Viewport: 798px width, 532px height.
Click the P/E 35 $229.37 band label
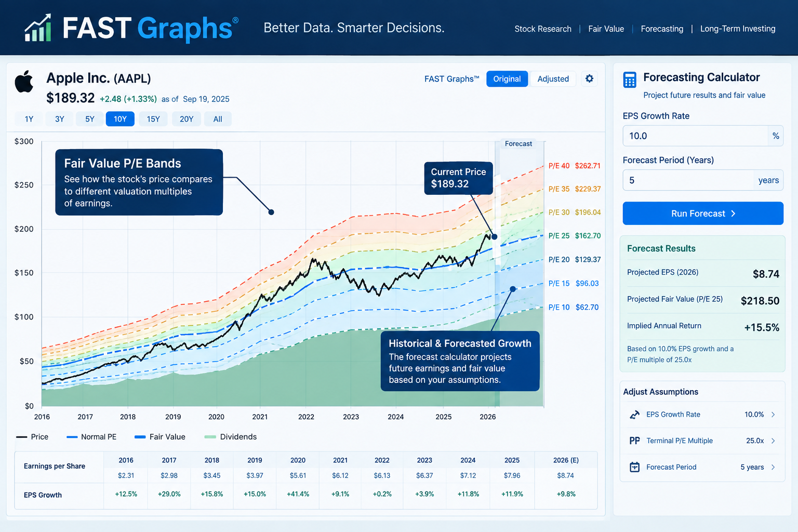click(x=574, y=189)
